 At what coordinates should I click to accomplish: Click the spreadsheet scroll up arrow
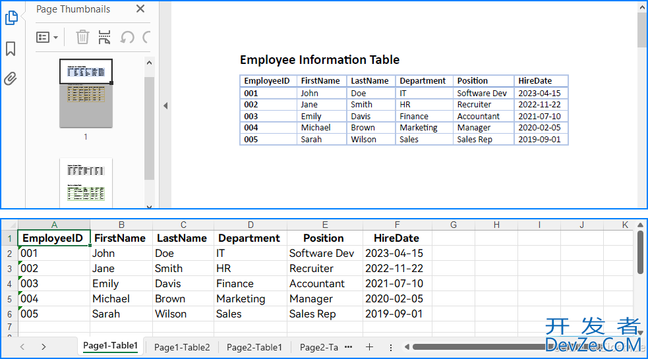(640, 225)
